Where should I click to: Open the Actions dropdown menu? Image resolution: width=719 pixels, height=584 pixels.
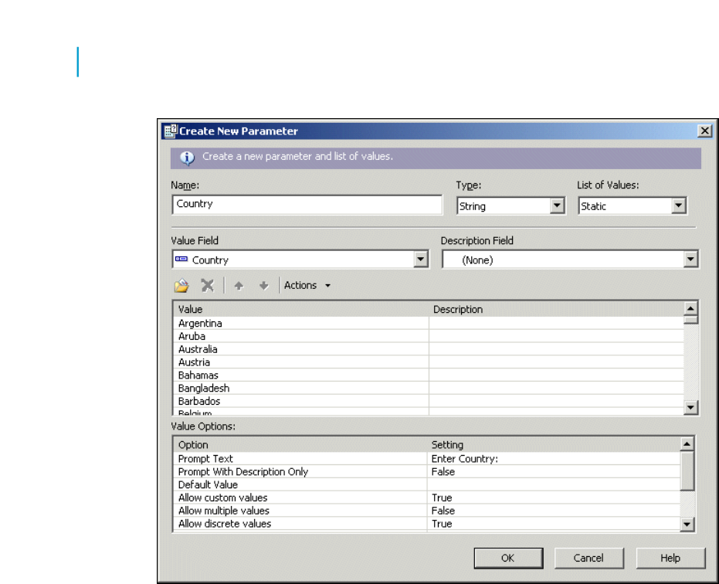[307, 285]
